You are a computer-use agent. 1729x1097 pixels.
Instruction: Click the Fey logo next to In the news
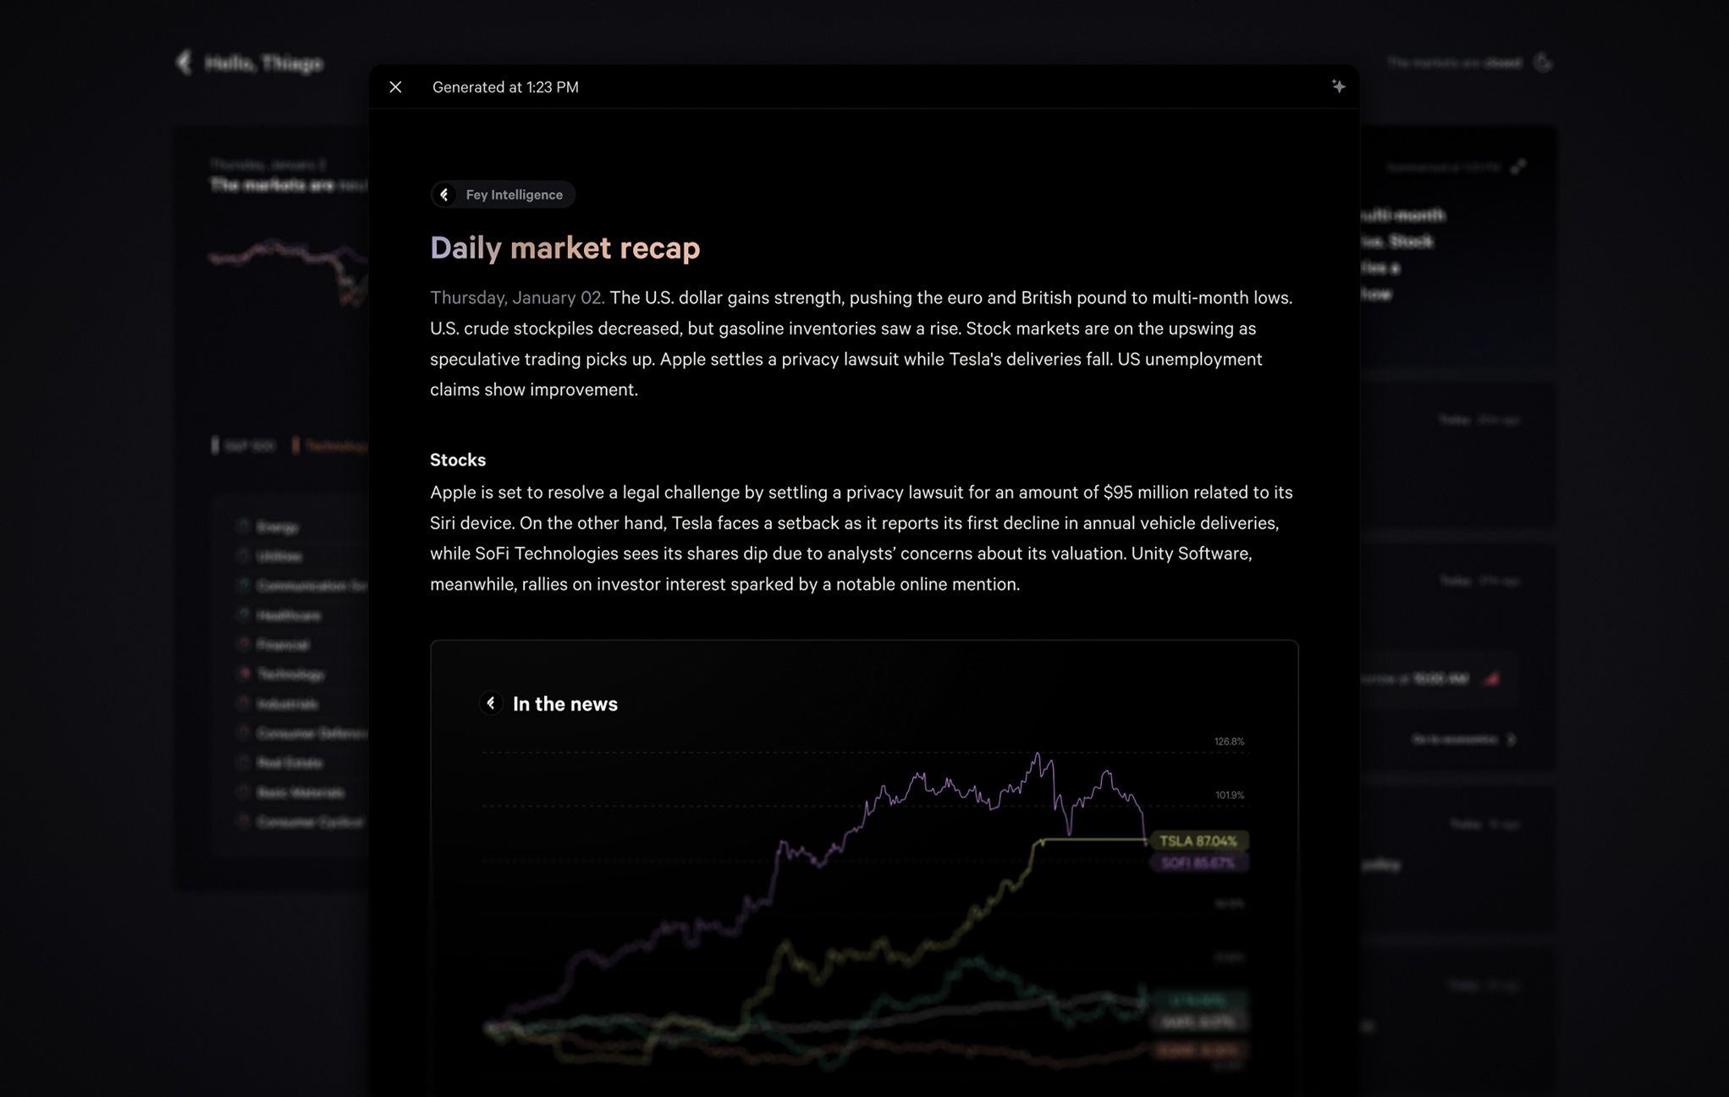tap(491, 703)
